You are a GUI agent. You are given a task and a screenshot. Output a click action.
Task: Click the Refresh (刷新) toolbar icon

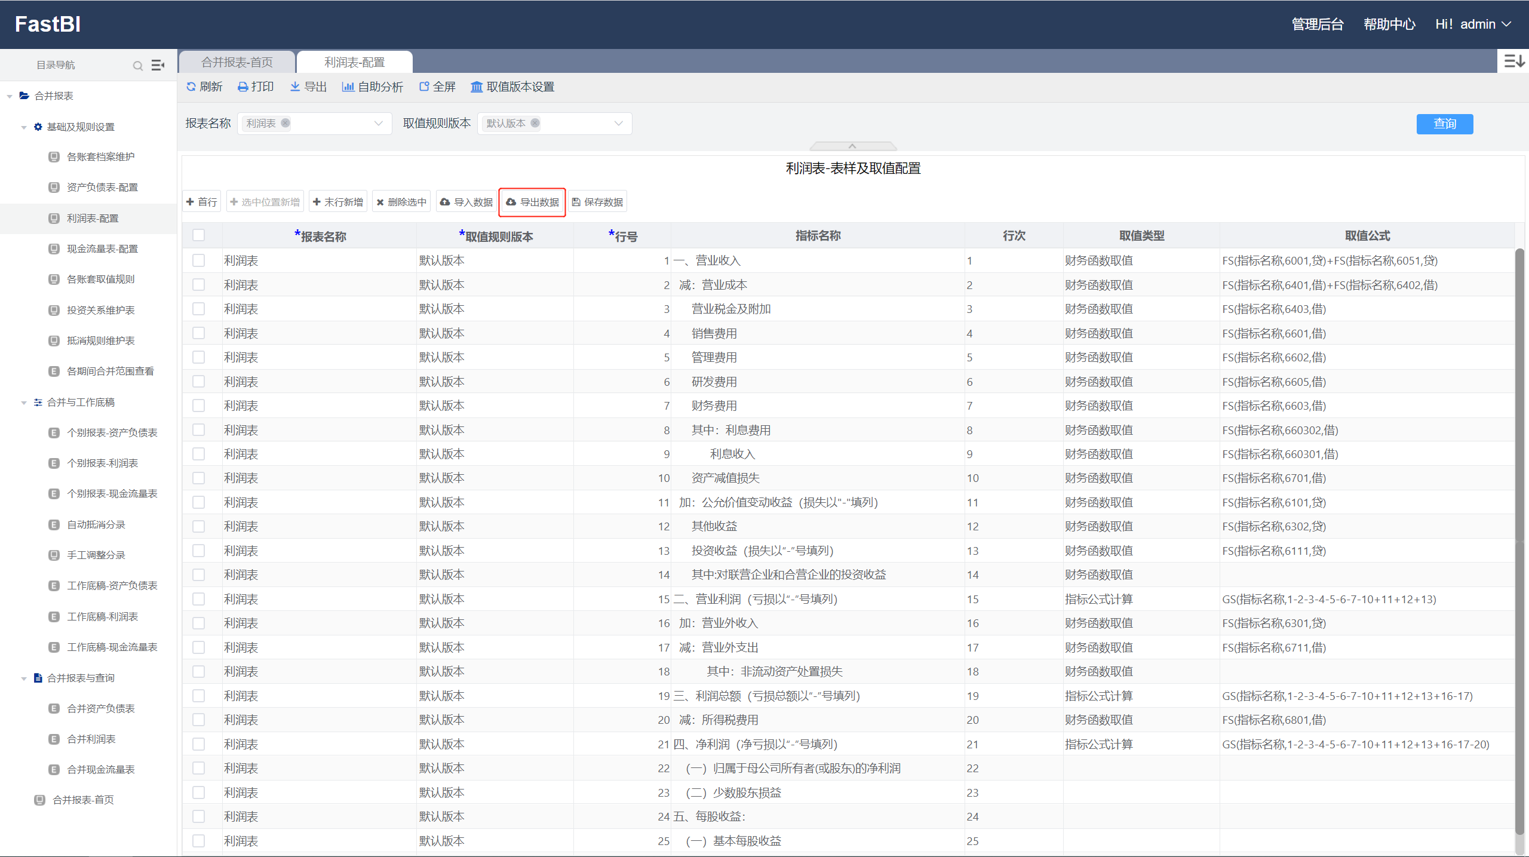click(x=191, y=87)
